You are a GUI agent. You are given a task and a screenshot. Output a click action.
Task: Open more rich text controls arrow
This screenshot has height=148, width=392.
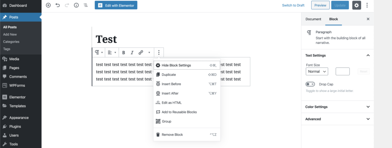149,52
